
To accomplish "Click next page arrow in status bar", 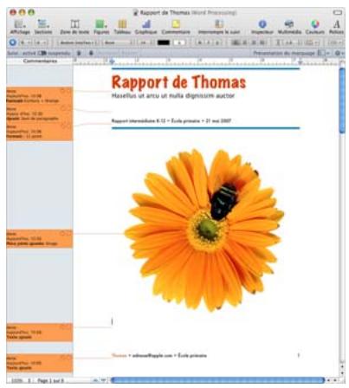I will point(103,380).
